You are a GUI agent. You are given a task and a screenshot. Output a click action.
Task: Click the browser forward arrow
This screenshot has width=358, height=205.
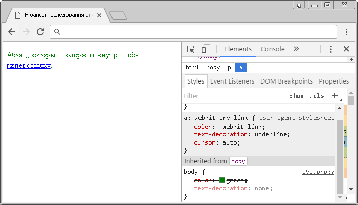point(26,32)
